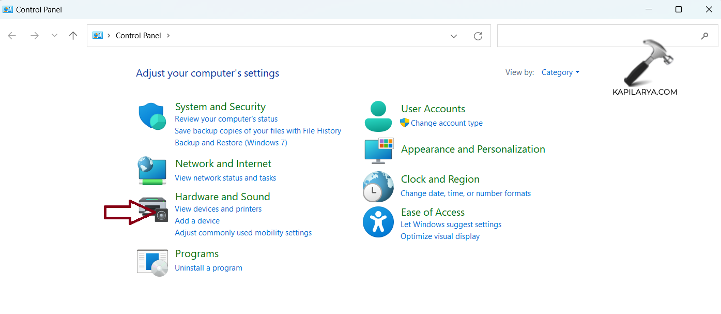Open Change account type link

(x=447, y=123)
